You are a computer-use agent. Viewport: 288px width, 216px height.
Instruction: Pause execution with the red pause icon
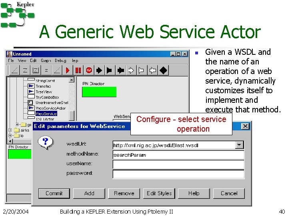coord(78,70)
